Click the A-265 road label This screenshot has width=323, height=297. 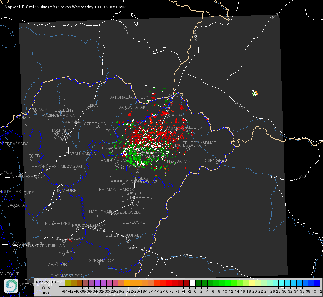[x=240, y=106]
